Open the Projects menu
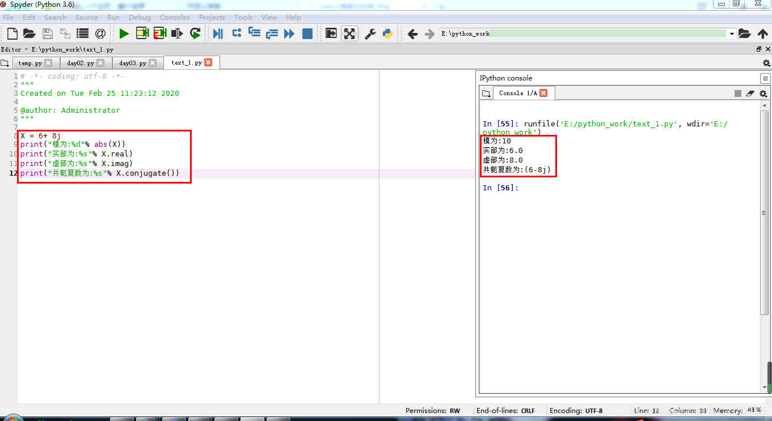The width and height of the screenshot is (772, 421). [x=212, y=18]
